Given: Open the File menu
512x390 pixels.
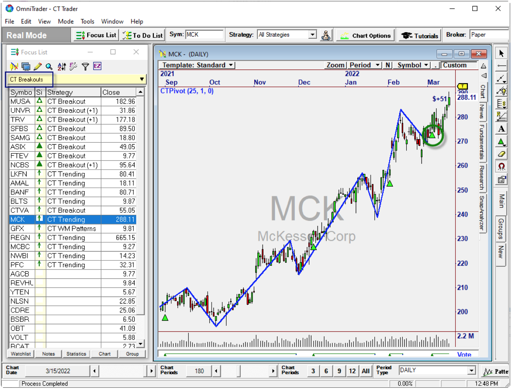Looking at the screenshot, I should pyautogui.click(x=9, y=22).
